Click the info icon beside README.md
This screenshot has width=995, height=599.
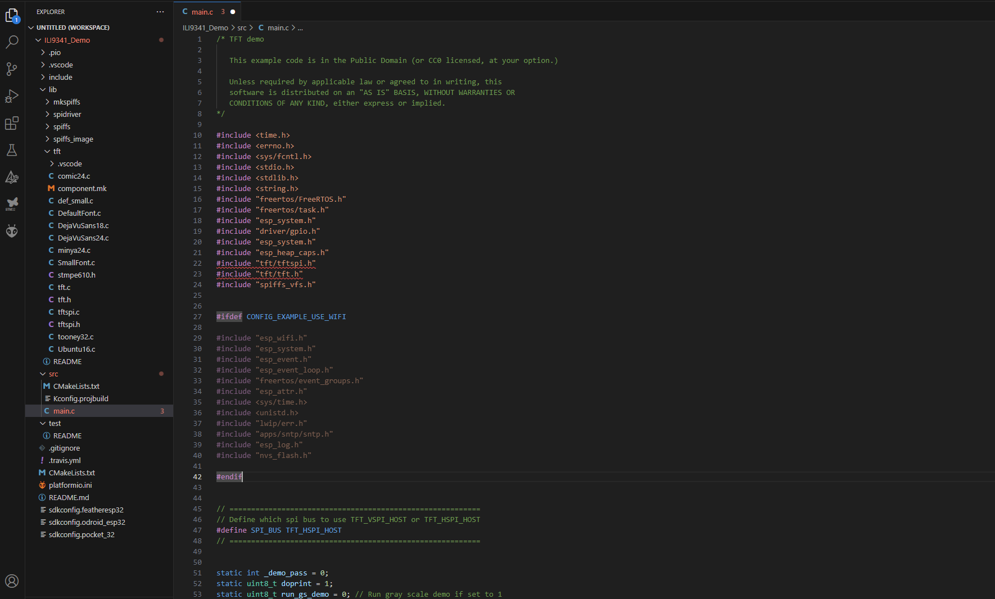(x=42, y=497)
